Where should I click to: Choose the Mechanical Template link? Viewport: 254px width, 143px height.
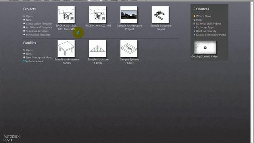coord(38,35)
